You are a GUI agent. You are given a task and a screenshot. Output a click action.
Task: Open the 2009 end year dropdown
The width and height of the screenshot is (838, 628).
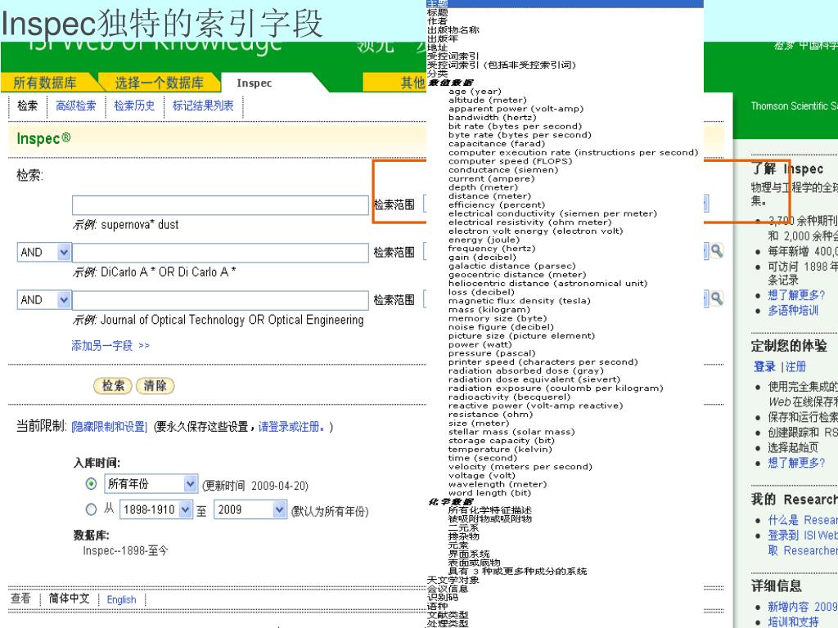click(250, 509)
